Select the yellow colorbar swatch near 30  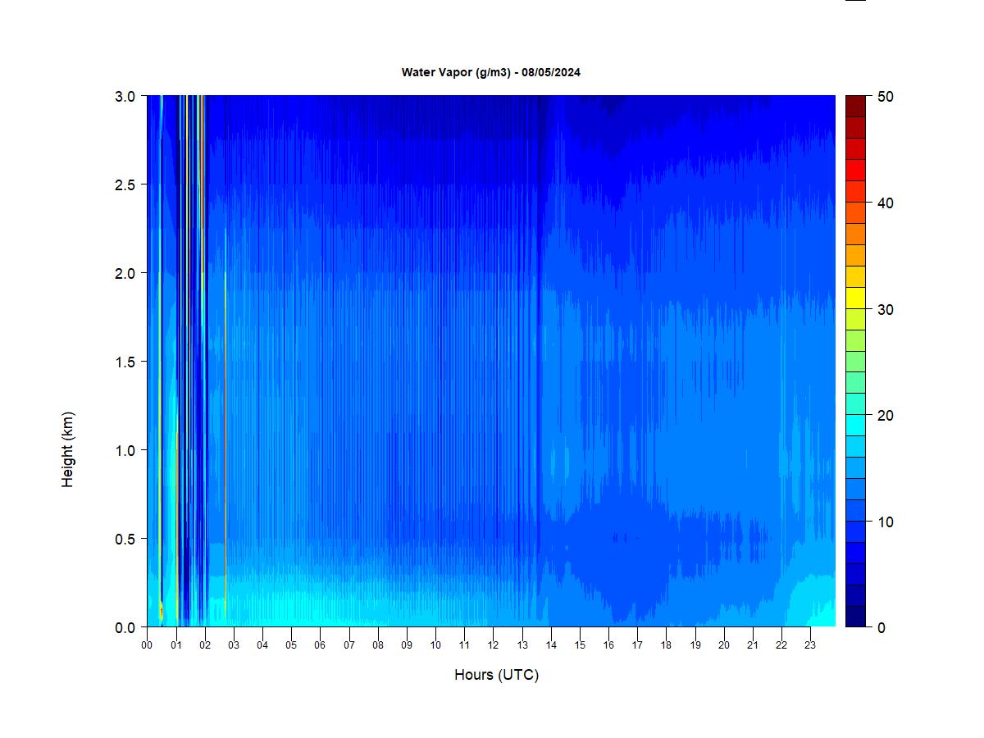(x=855, y=298)
